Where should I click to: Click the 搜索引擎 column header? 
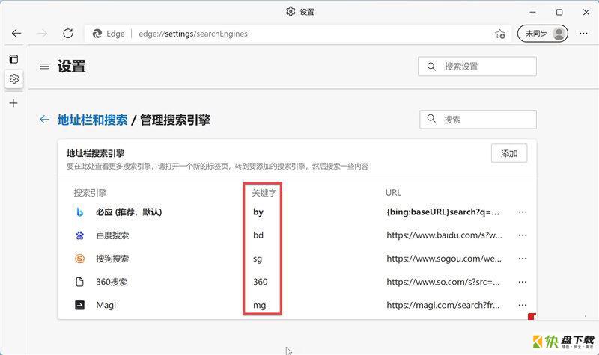point(90,193)
